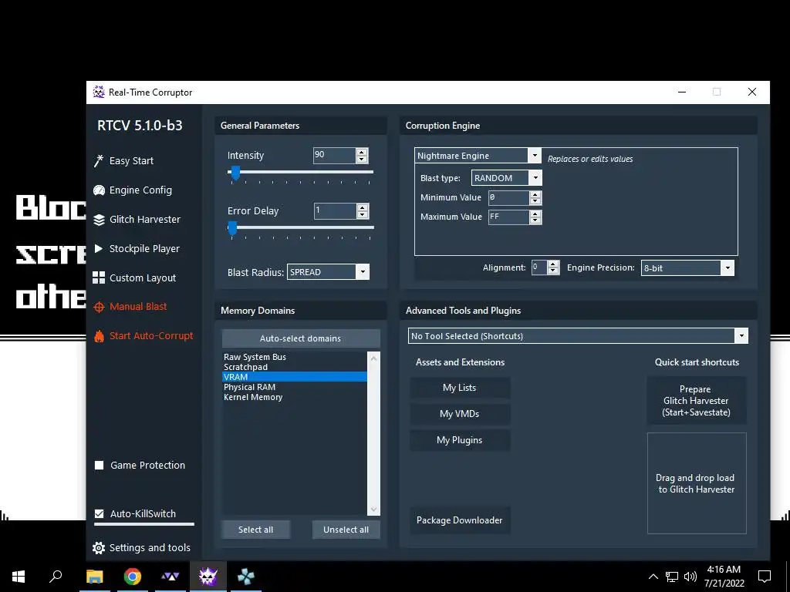Click the Settings and tools gear icon
Screen dimensions: 790x592
pyautogui.click(x=99, y=548)
